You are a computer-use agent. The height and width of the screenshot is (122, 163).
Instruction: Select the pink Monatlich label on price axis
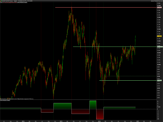tap(159, 8)
